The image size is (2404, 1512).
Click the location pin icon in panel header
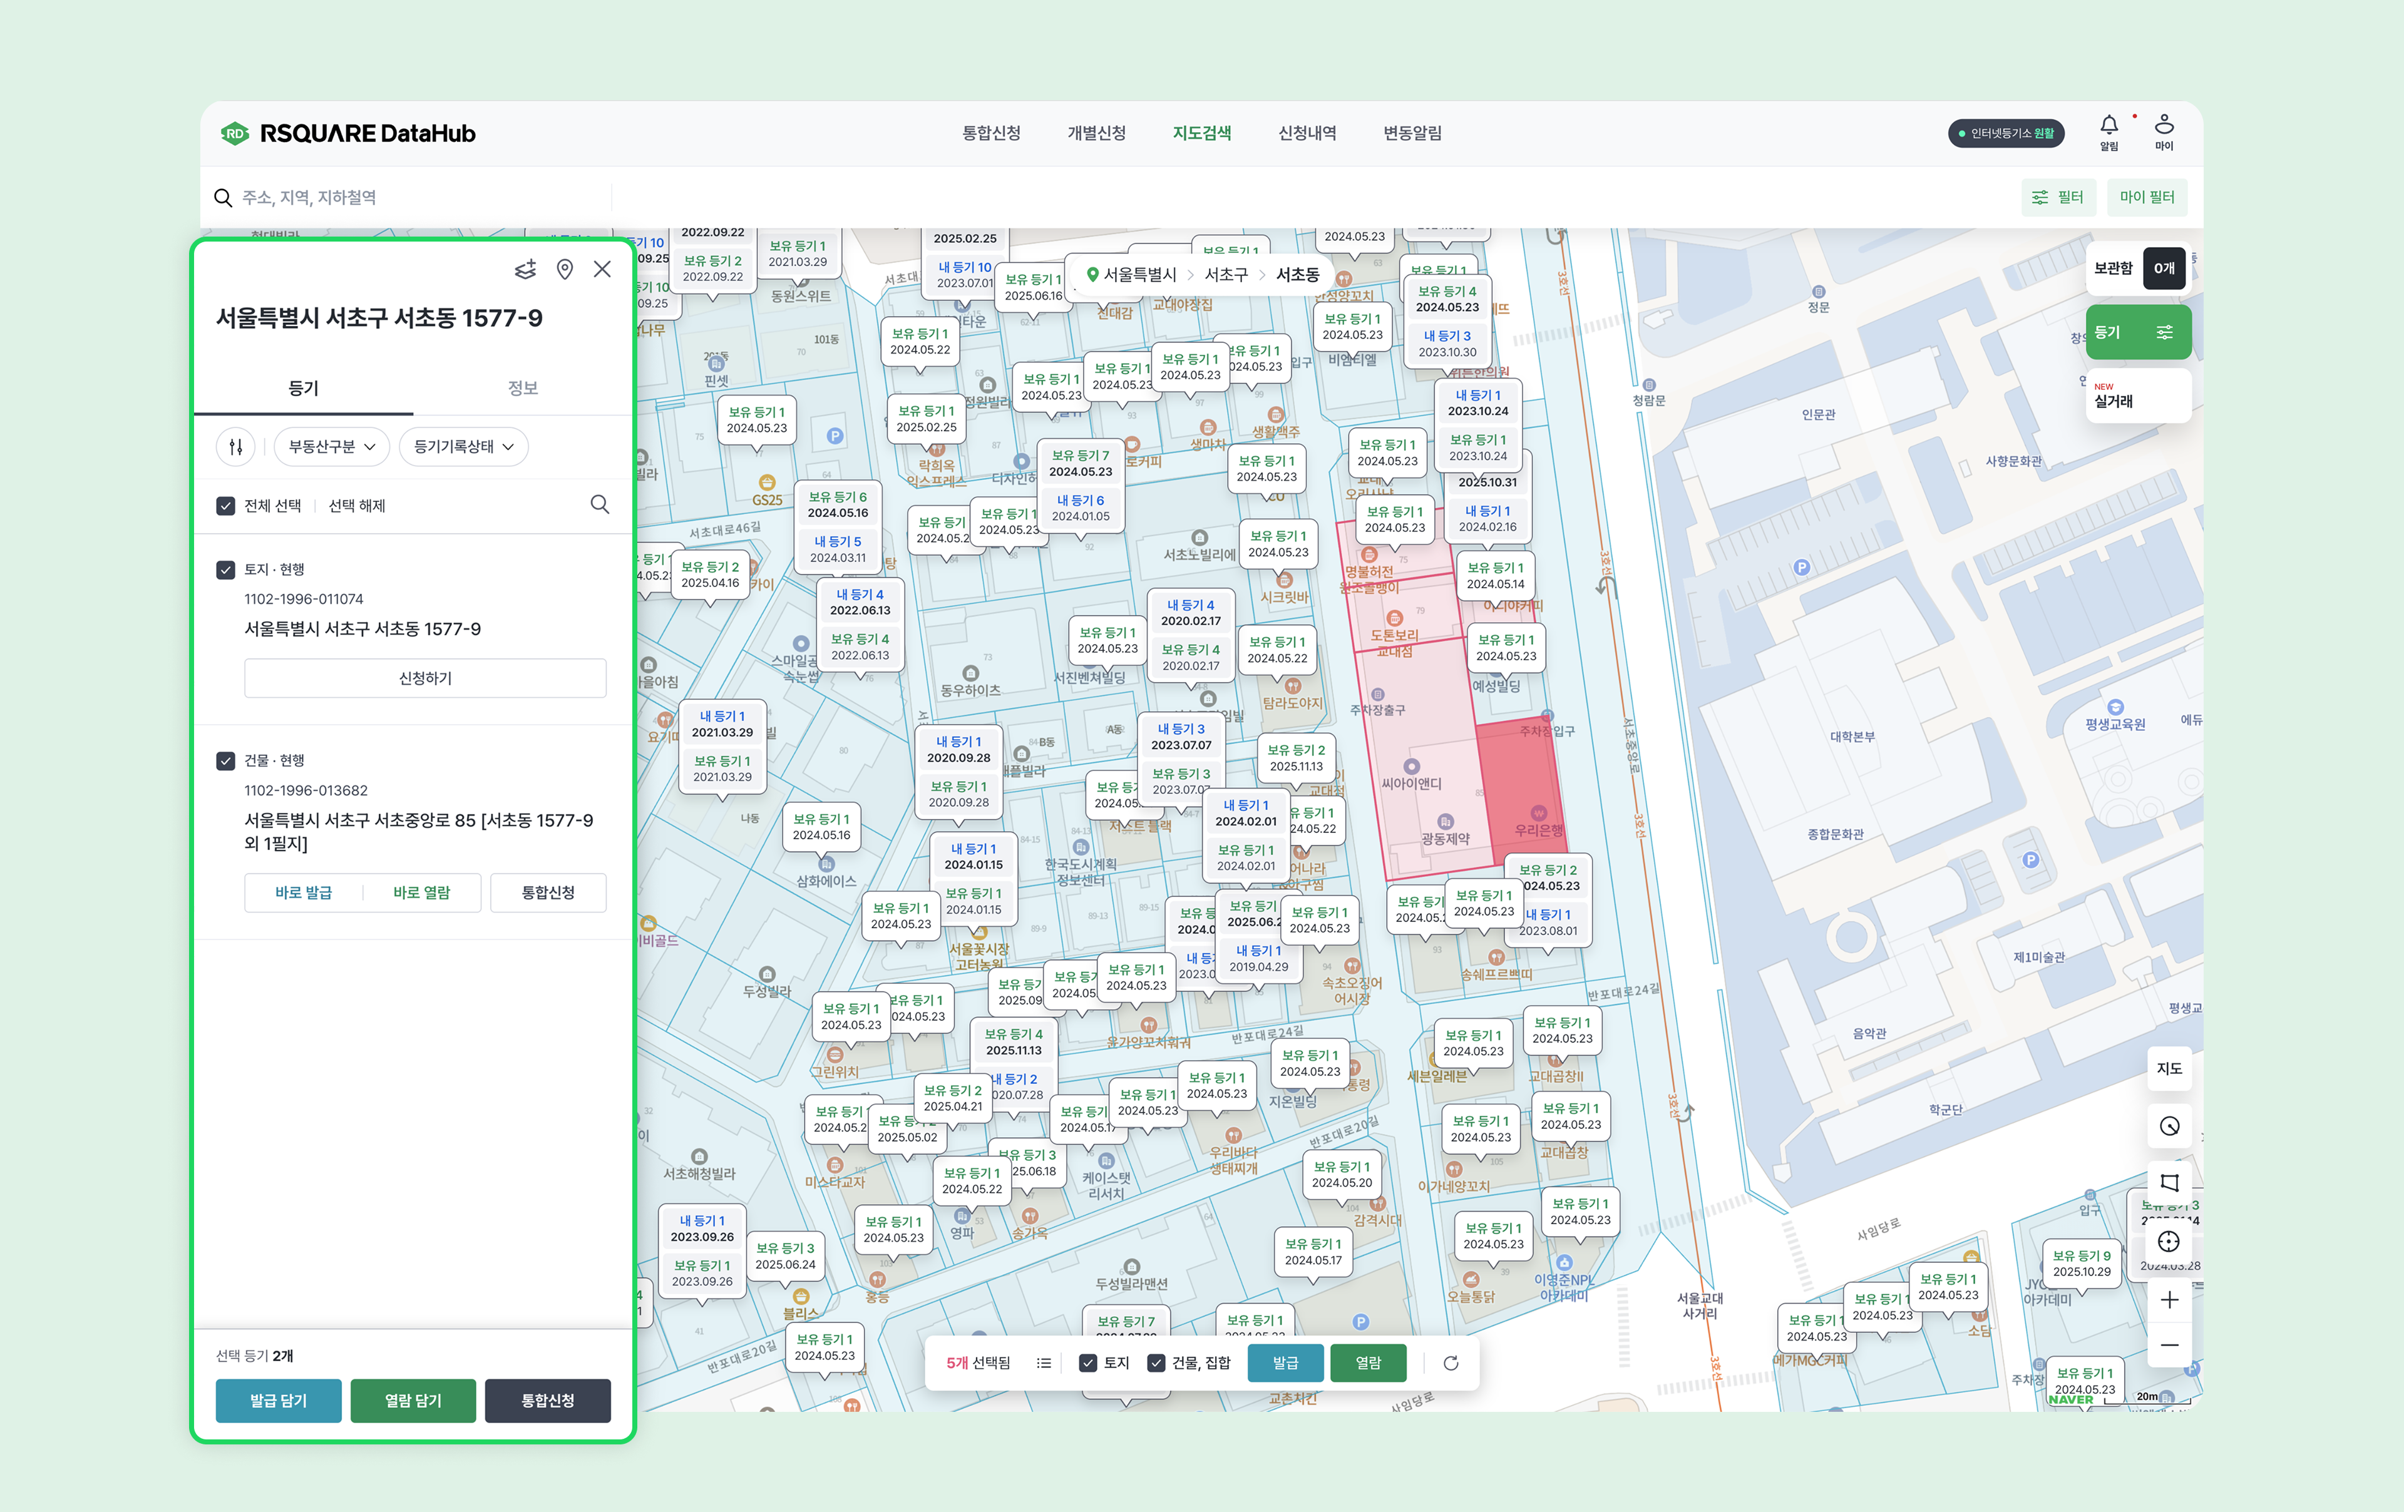tap(564, 270)
